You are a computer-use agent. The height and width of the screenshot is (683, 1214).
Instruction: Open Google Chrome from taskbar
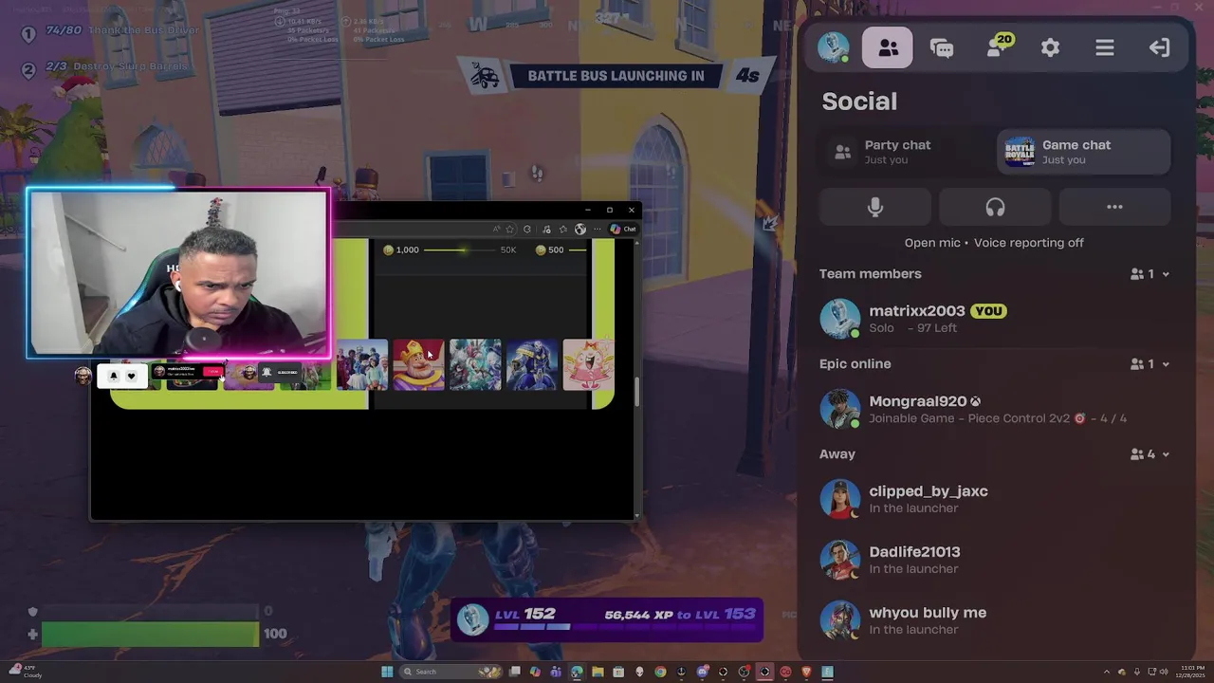tap(660, 672)
